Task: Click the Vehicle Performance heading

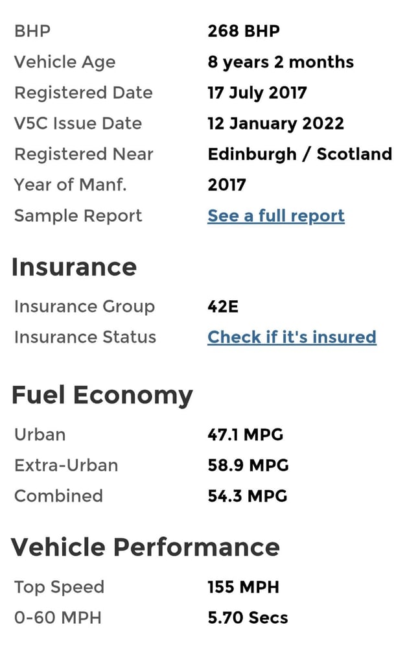Action: click(x=146, y=547)
